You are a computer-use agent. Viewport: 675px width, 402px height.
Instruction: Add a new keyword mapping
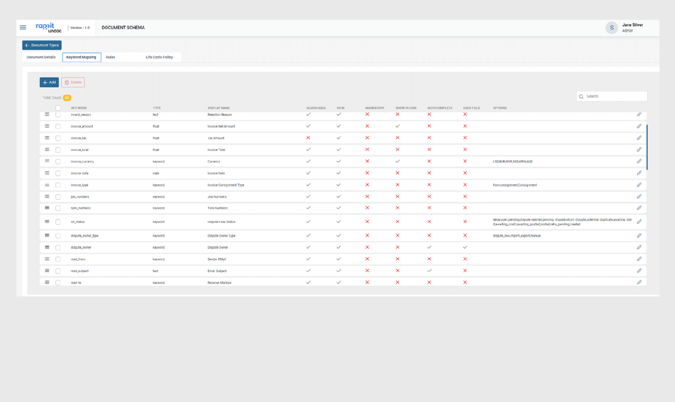pyautogui.click(x=49, y=82)
